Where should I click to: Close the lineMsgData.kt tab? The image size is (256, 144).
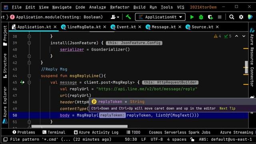coord(105,27)
